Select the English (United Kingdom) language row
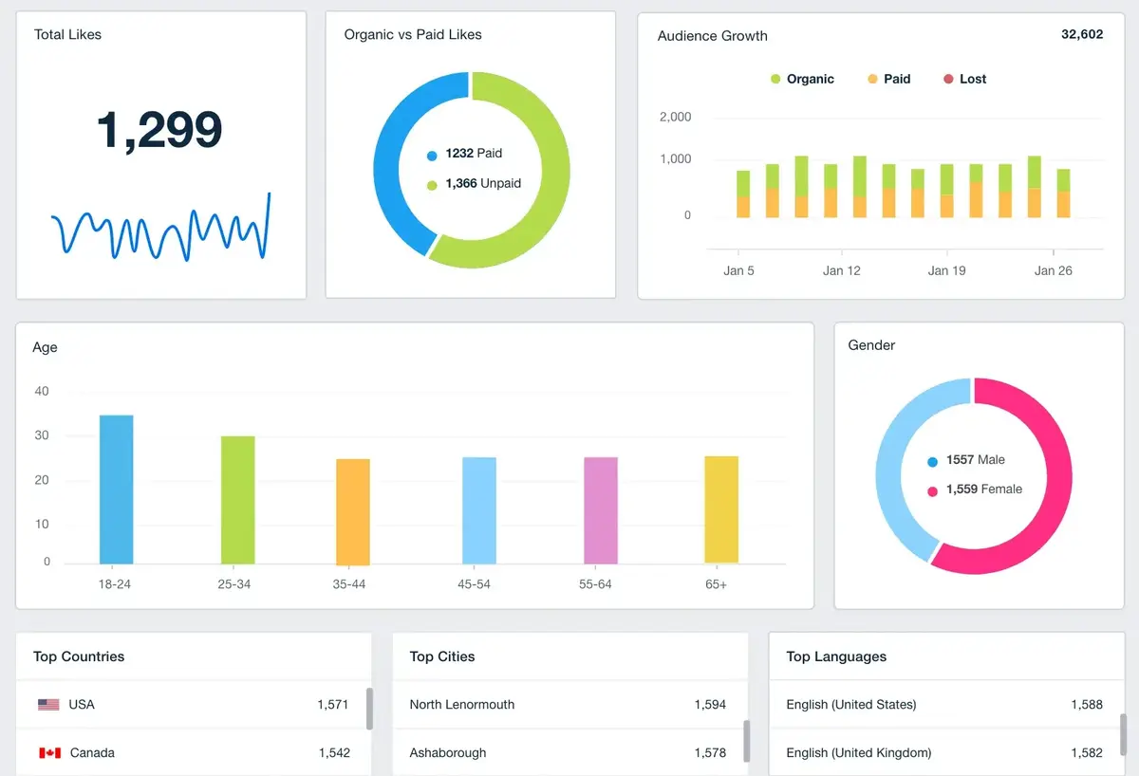The width and height of the screenshot is (1139, 776). point(945,753)
